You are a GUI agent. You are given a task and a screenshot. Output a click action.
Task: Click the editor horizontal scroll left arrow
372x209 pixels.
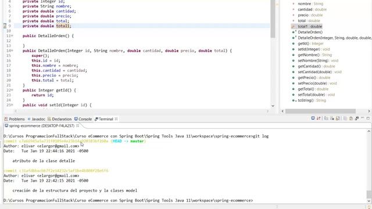point(16,111)
